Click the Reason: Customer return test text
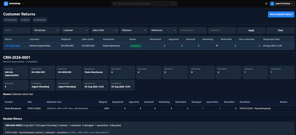 point(18,94)
